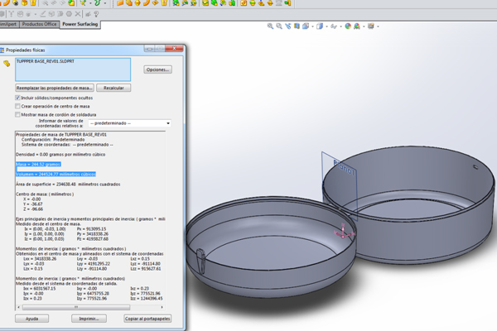The height and width of the screenshot is (331, 497).
Task: Click the Opciones button
Action: 157,70
